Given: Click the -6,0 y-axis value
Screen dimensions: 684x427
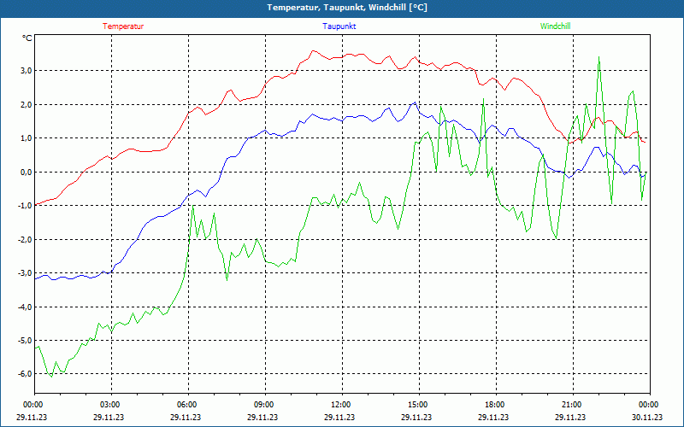Looking at the screenshot, I should tap(25, 374).
